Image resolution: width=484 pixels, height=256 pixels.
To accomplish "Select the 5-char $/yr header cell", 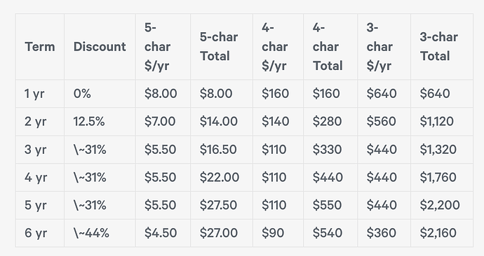I will pos(163,47).
